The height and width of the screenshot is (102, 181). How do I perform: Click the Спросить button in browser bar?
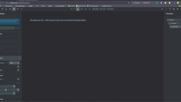136,3
